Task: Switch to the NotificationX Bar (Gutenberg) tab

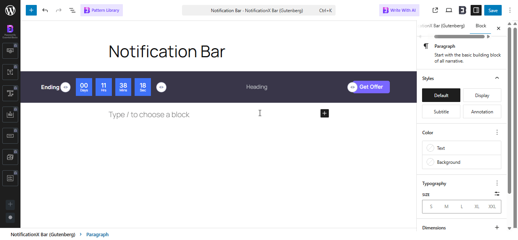Action: click(442, 26)
